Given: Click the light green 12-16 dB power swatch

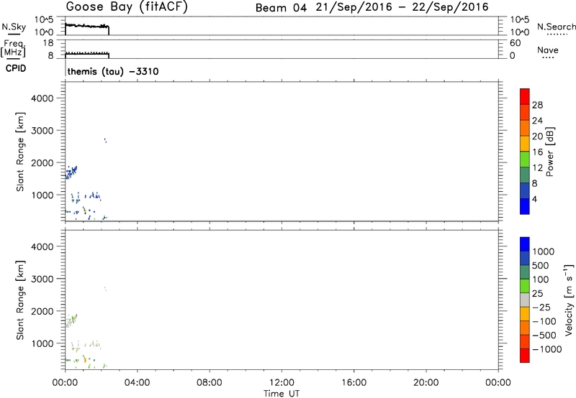Looking at the screenshot, I should pos(525,159).
